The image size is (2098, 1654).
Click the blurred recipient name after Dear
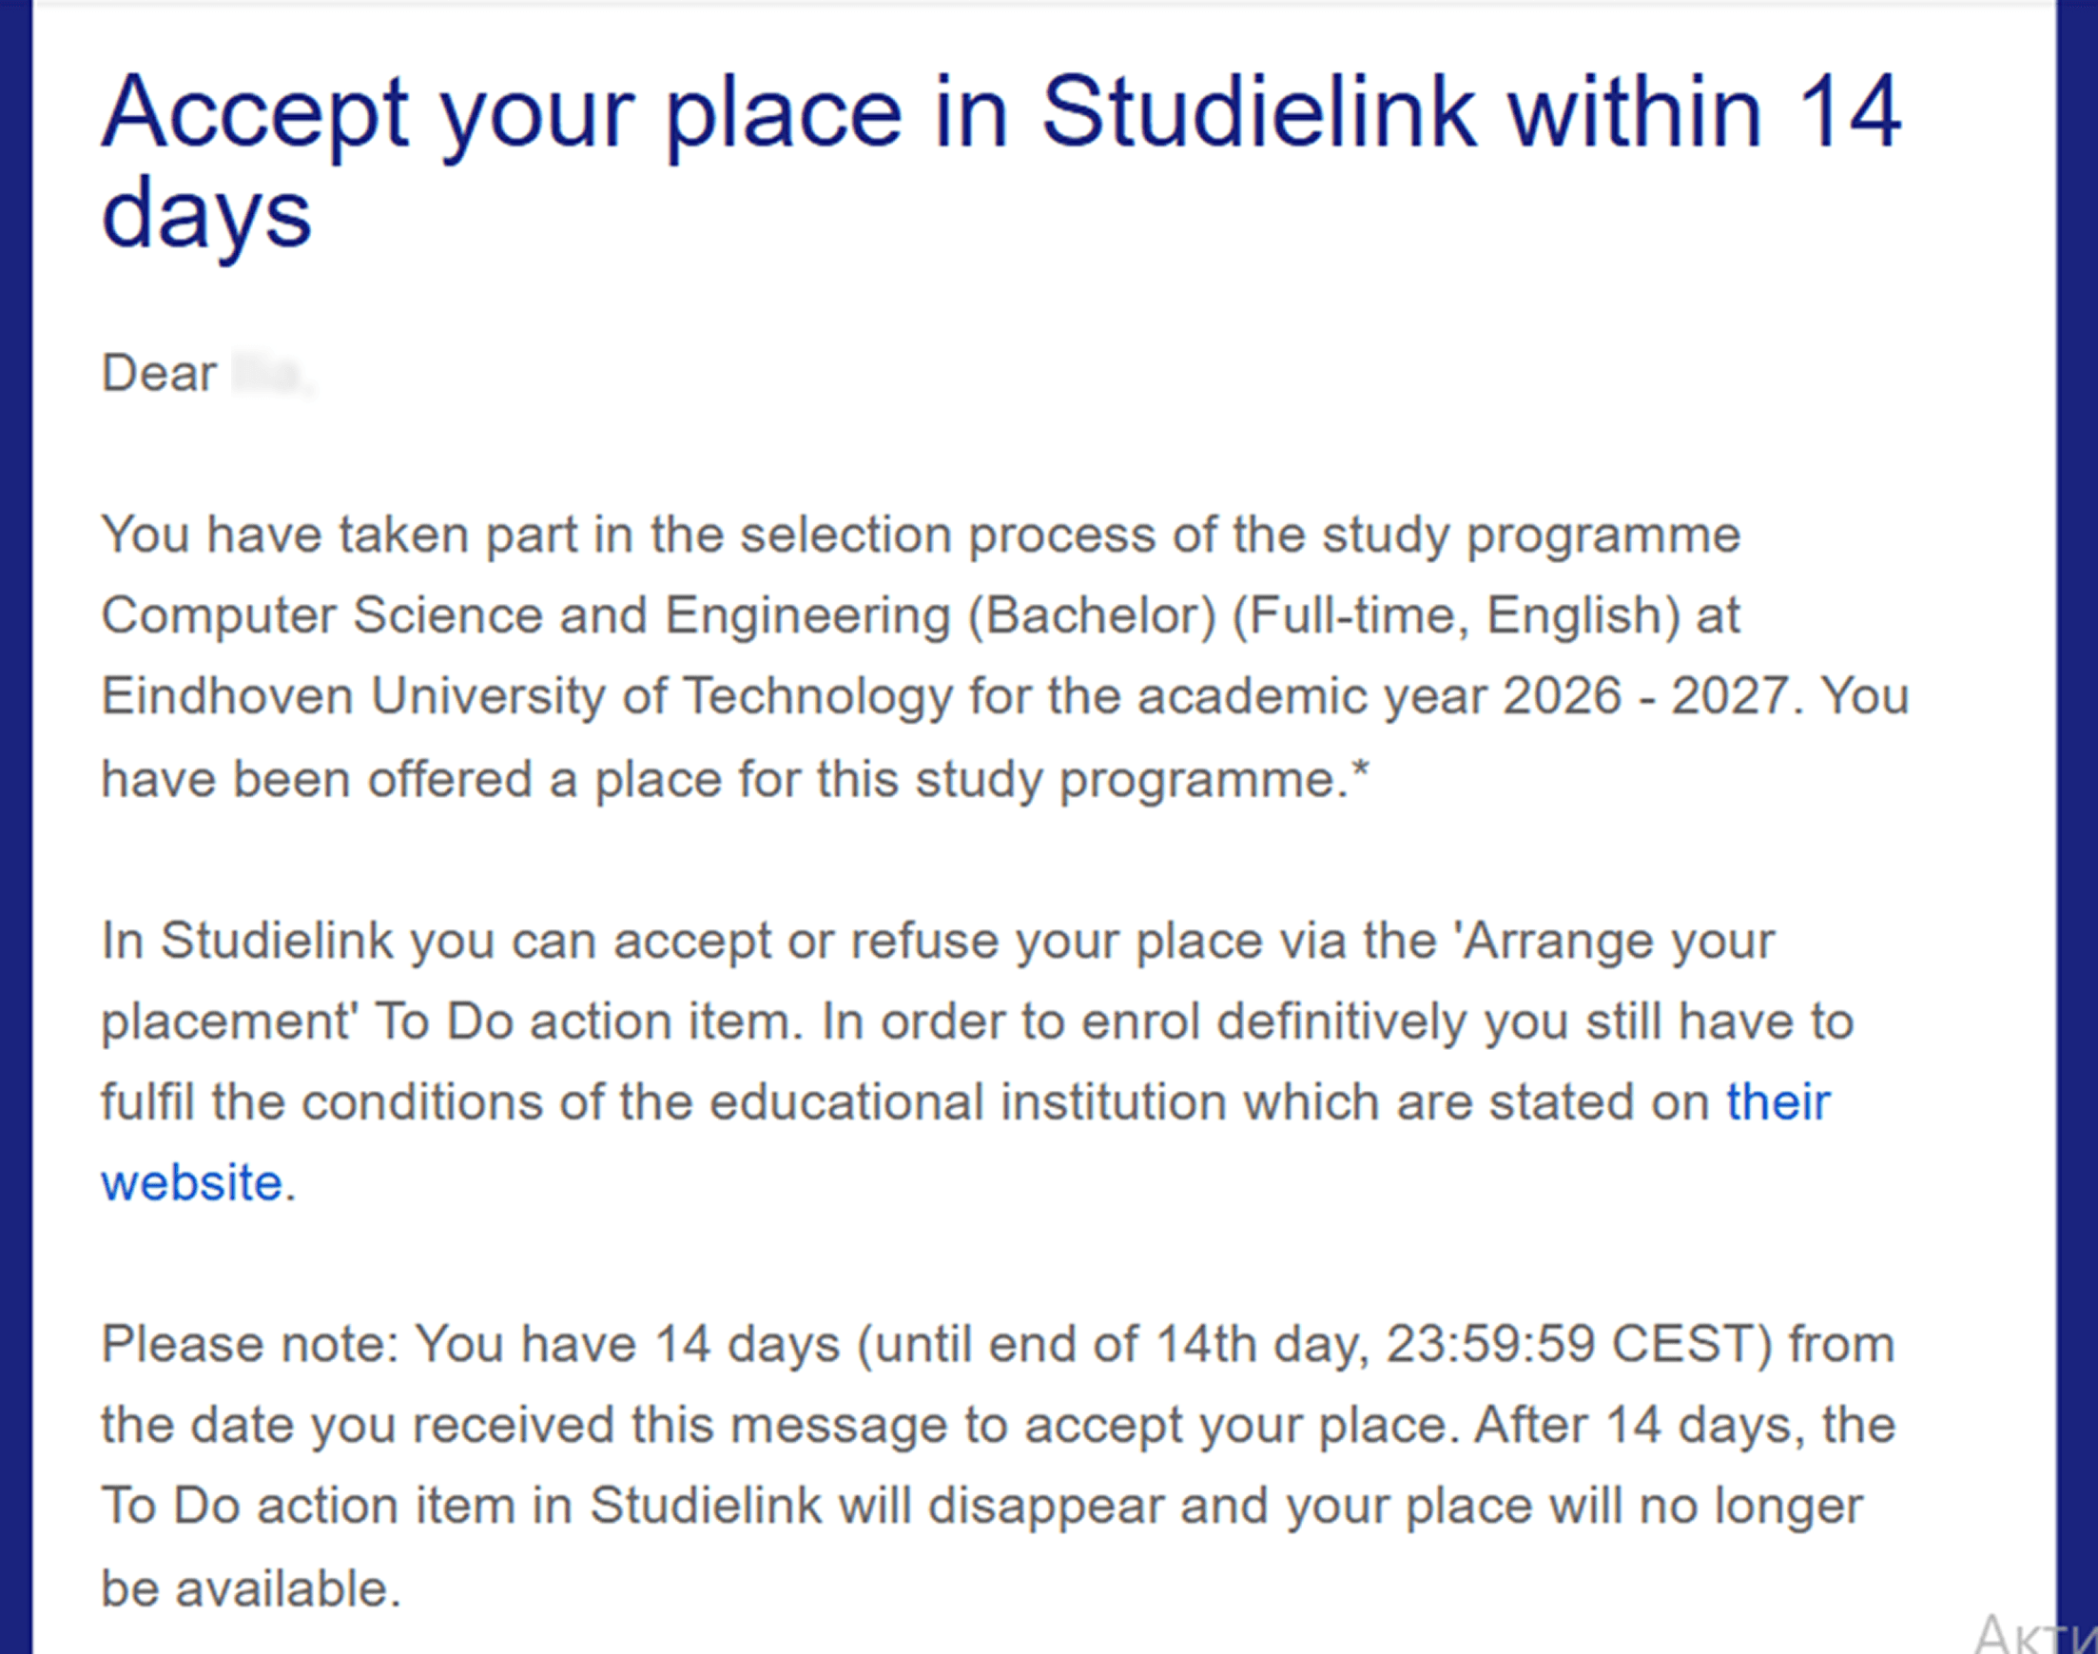272,375
